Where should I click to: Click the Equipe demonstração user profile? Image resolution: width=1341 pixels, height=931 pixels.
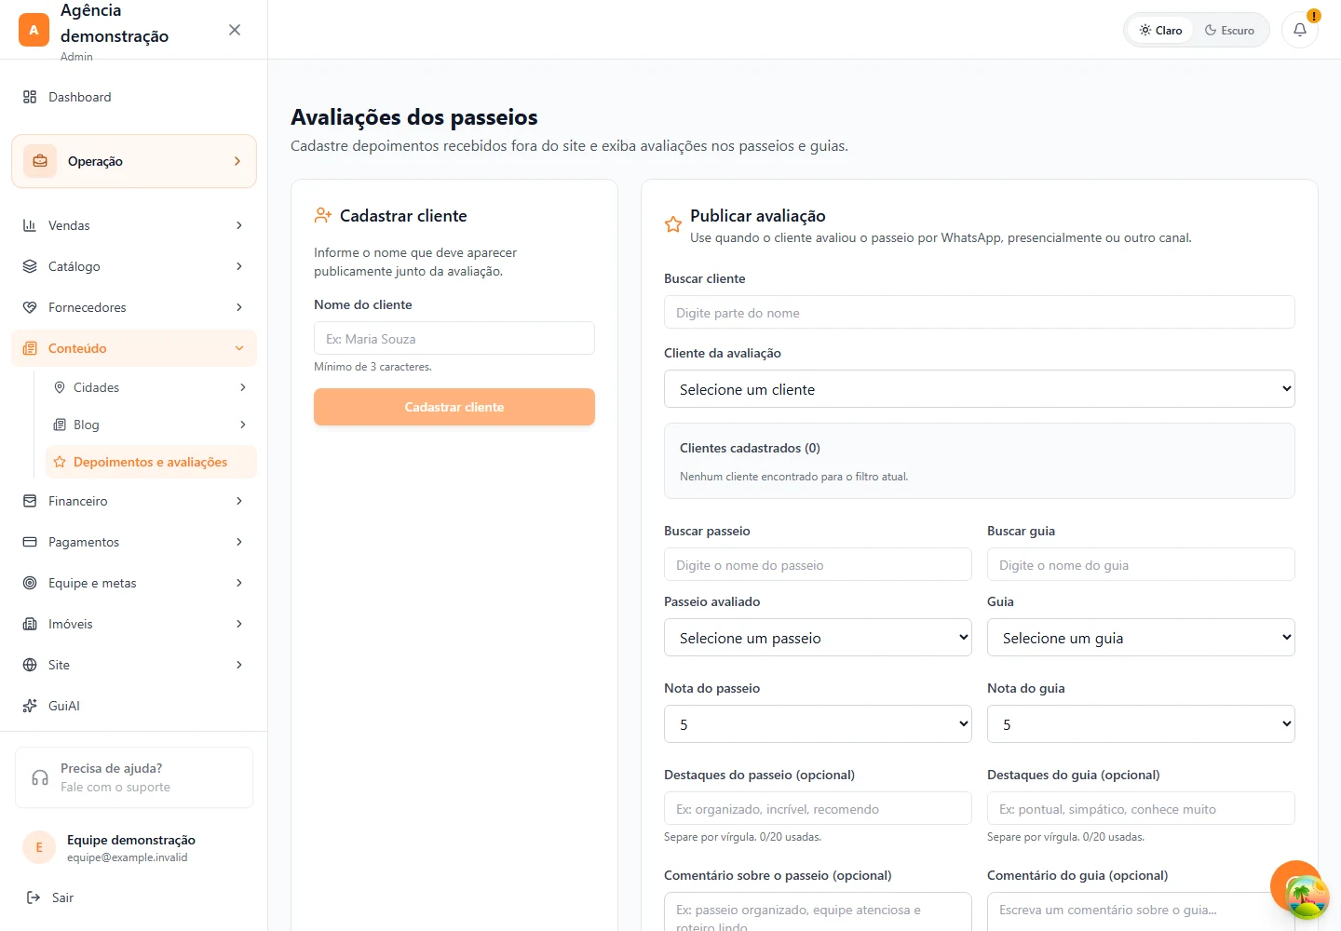[x=134, y=847]
